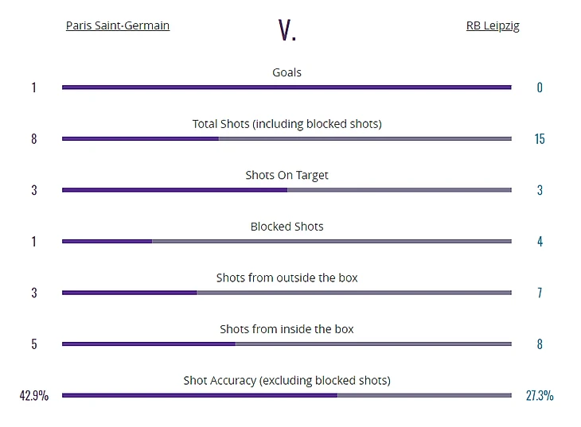Click RB Leipzig's blocked shots value 4

540,242
